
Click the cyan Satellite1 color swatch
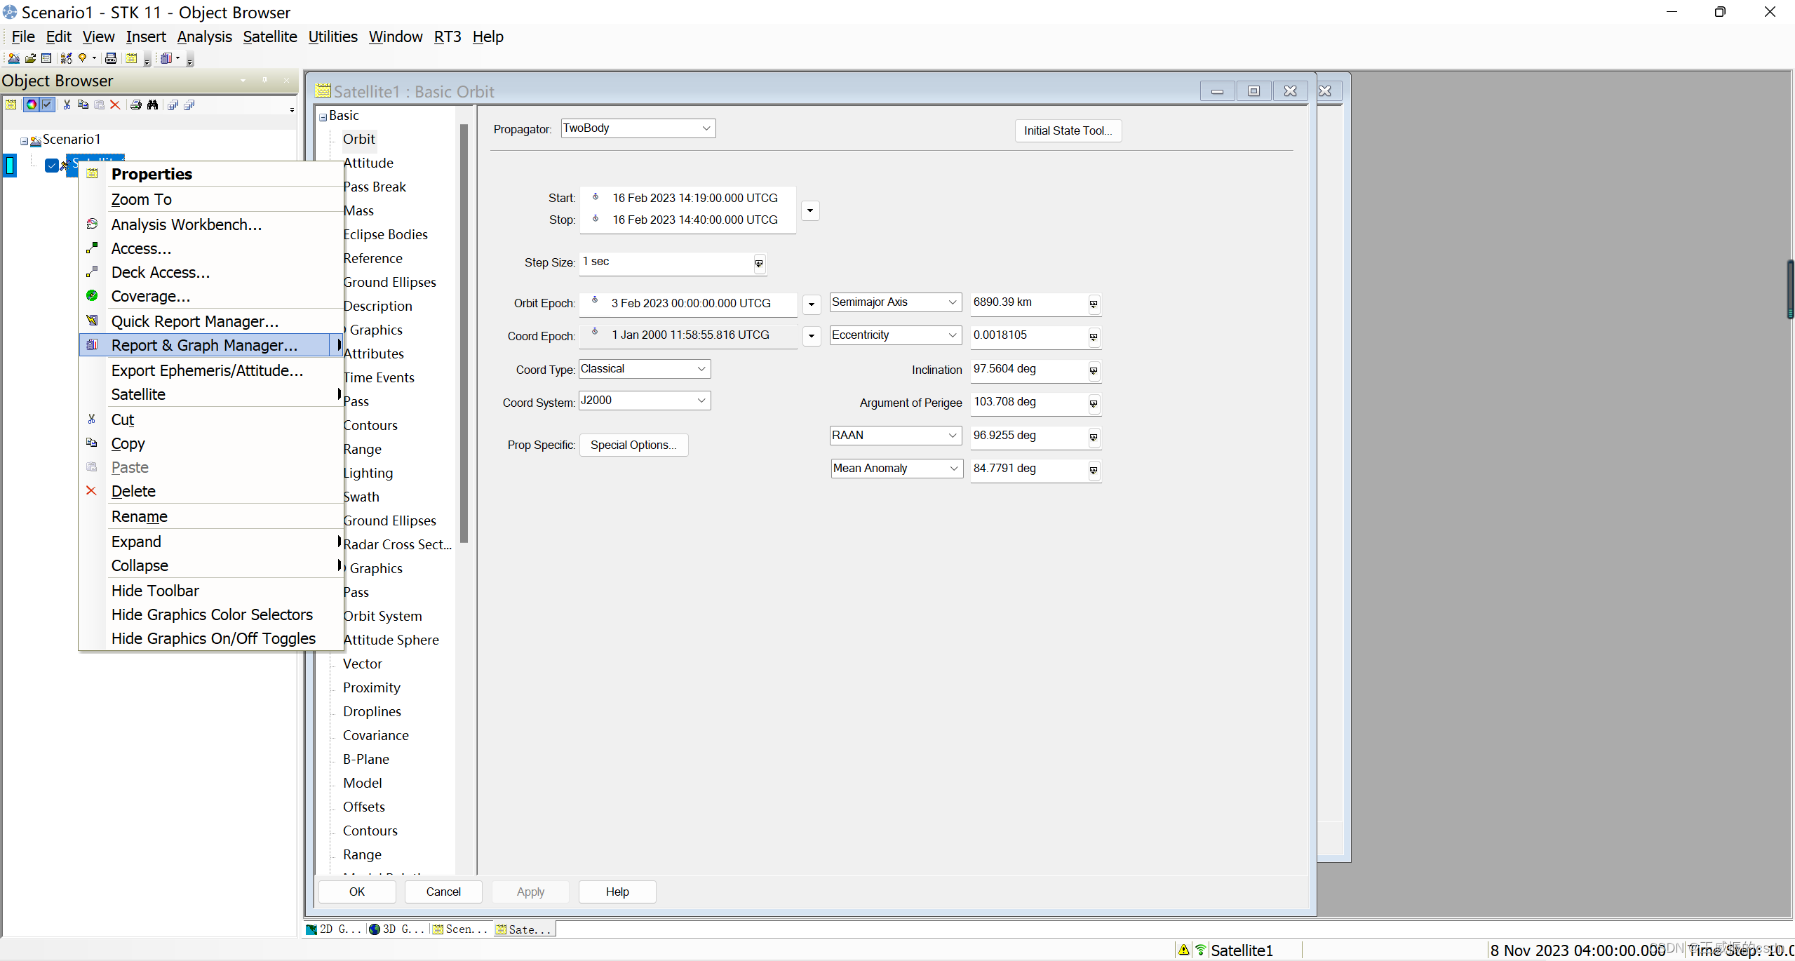pyautogui.click(x=10, y=166)
